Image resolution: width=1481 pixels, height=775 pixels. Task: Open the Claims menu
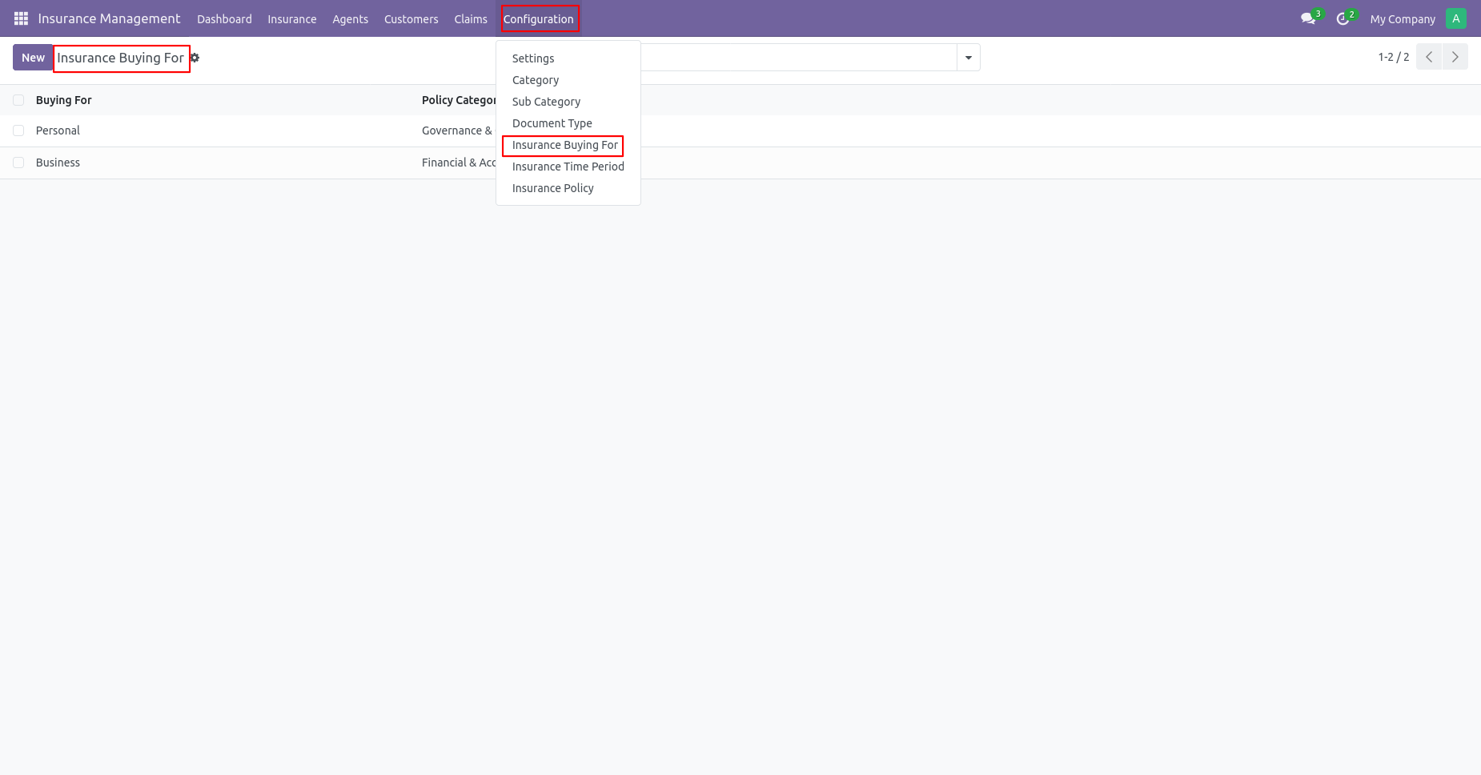[x=471, y=19]
